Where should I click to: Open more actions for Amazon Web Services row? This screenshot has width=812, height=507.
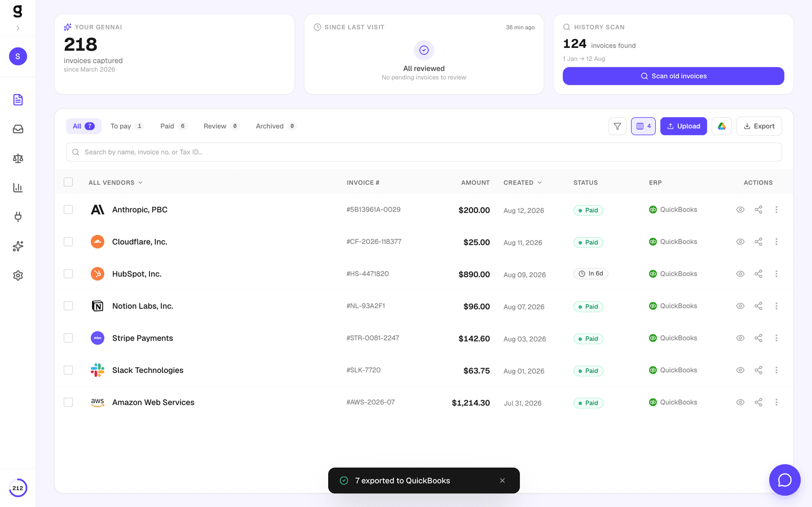point(776,402)
